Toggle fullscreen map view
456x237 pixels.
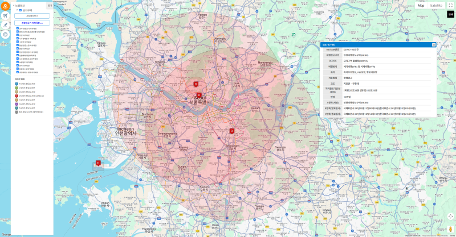click(450, 6)
